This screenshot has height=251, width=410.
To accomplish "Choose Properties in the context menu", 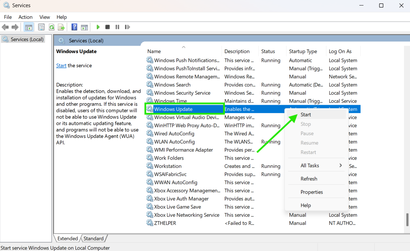I will [x=316, y=192].
